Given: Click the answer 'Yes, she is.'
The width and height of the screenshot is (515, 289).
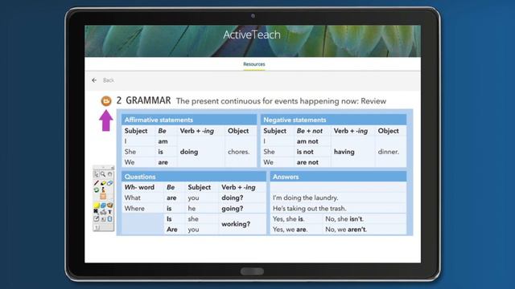Looking at the screenshot, I should 288,218.
